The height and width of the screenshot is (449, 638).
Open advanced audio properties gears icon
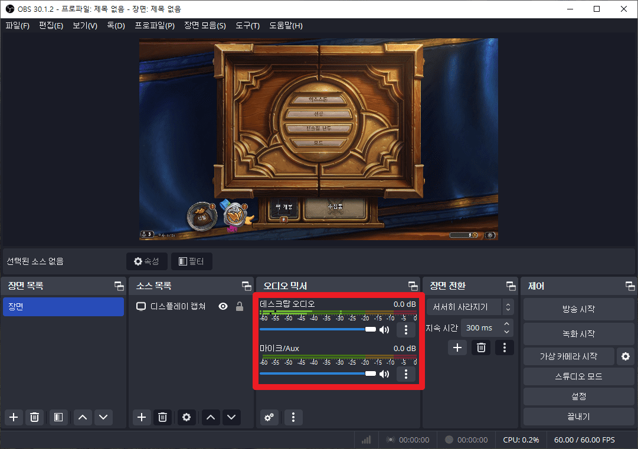click(x=269, y=417)
